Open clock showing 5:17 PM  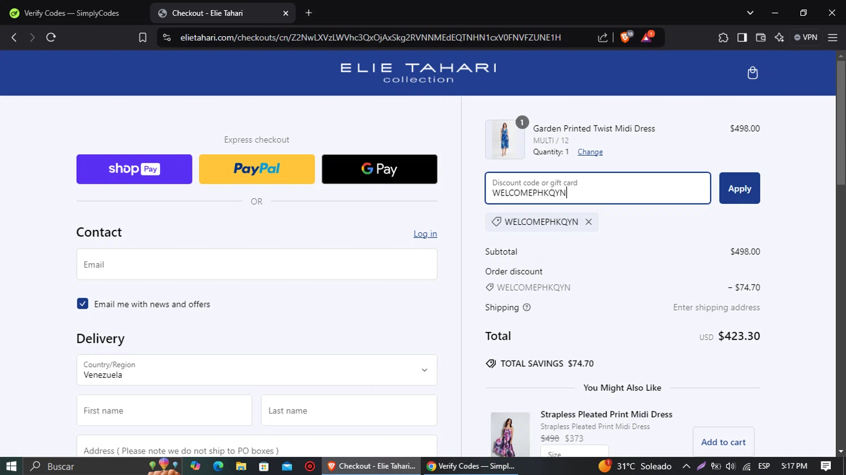coord(794,466)
